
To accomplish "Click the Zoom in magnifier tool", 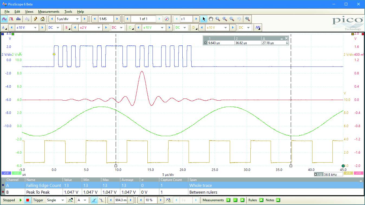I will pos(225,19).
